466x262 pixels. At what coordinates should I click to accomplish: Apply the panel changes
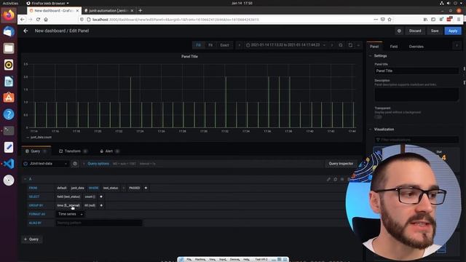(x=453, y=31)
